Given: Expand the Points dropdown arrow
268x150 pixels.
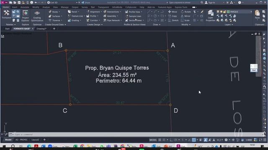Looking at the screenshot, I should [59, 12].
